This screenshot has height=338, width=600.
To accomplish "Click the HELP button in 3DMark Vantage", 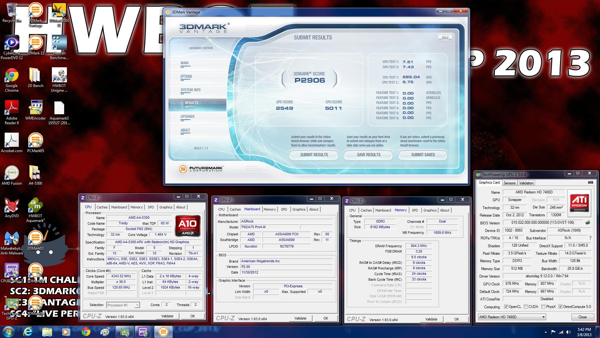I will (445, 37).
